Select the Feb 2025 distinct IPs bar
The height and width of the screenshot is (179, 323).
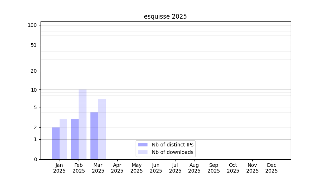[x=75, y=139]
